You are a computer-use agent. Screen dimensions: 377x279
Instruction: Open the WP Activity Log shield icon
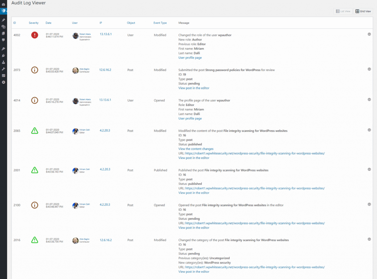tap(3, 11)
